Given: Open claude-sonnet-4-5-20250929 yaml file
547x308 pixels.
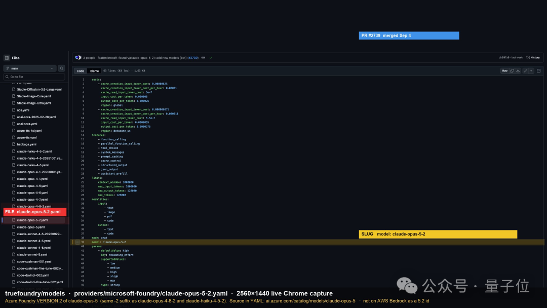Looking at the screenshot, I should (x=39, y=234).
